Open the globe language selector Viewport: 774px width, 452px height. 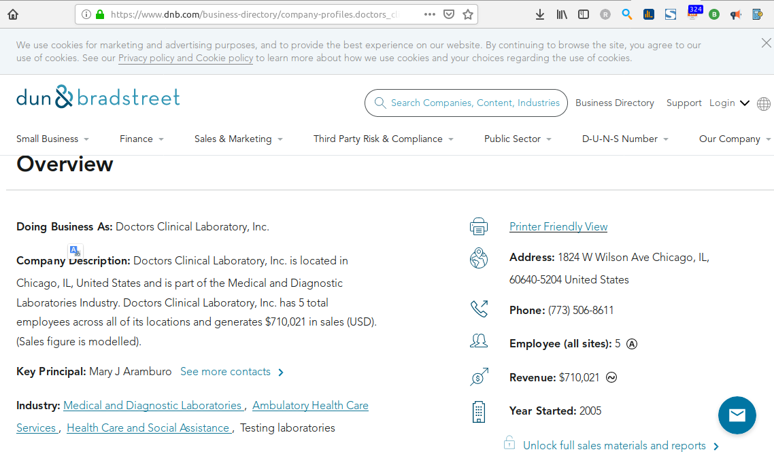(x=764, y=103)
